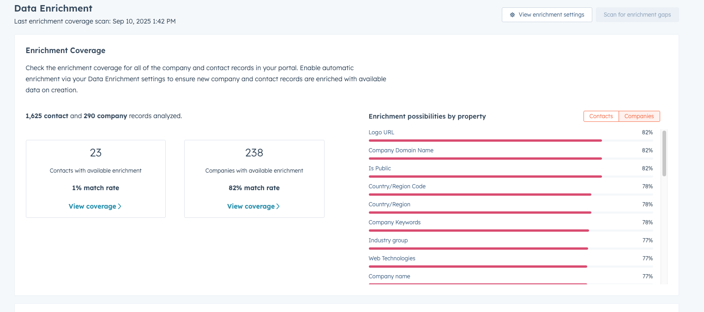Click the Enrichment Coverage heading

[66, 50]
